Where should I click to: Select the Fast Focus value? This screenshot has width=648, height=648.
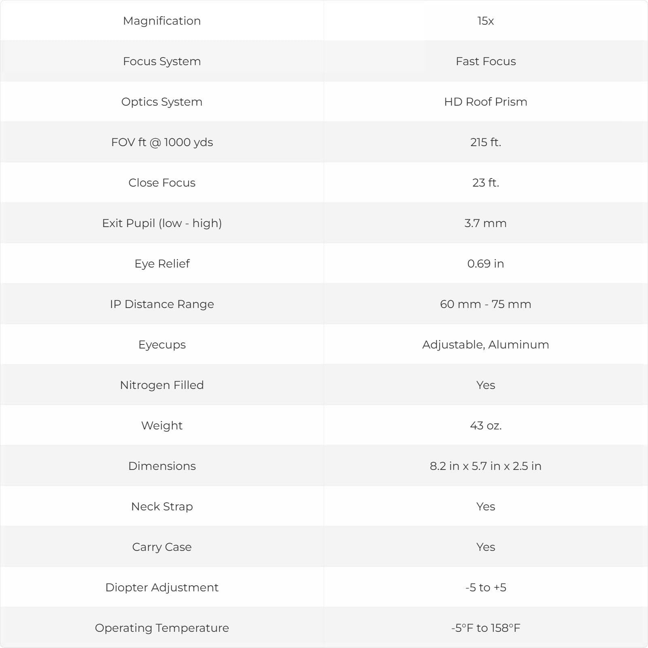[x=486, y=61]
